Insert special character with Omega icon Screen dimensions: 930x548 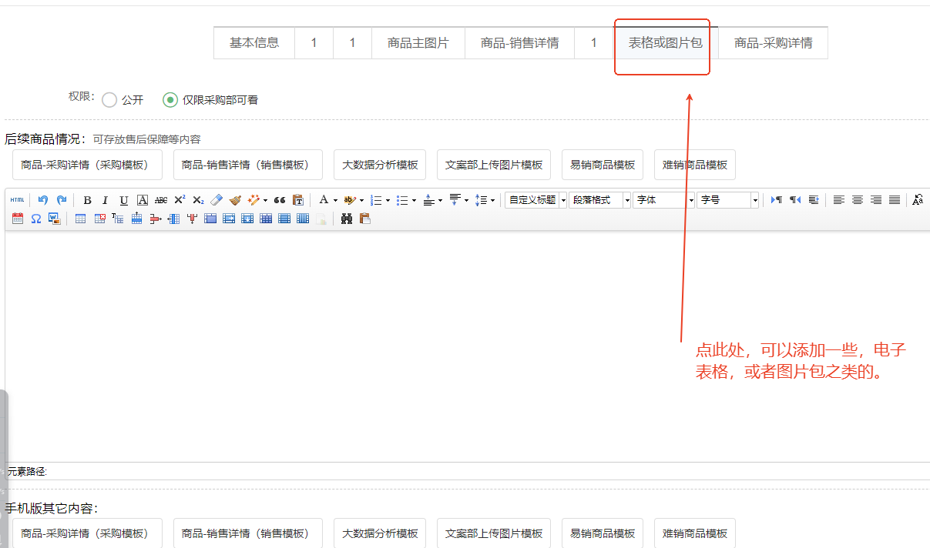[35, 219]
